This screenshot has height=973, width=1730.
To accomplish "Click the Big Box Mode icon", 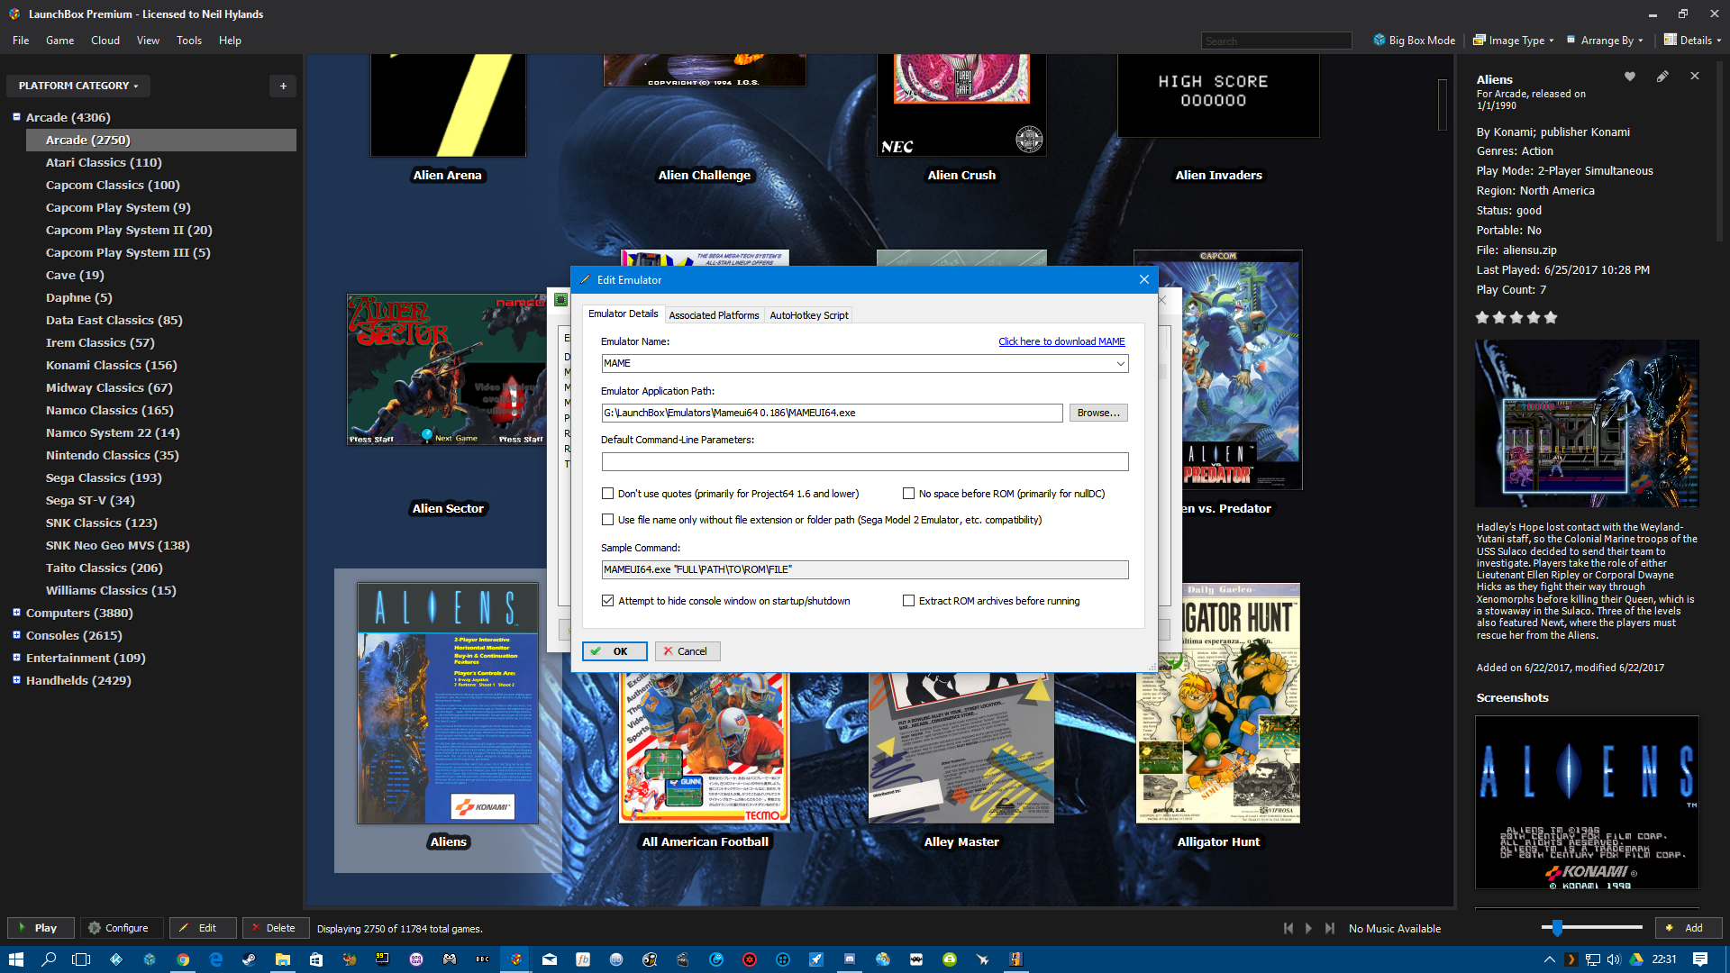I will click(x=1379, y=40).
